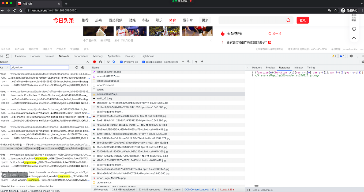Open the Application tab
Viewport: 364px width, 192px height.
tap(114, 56)
